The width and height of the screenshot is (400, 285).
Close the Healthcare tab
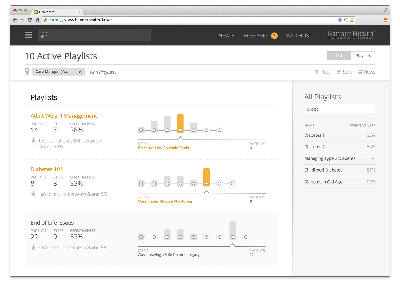(x=79, y=12)
